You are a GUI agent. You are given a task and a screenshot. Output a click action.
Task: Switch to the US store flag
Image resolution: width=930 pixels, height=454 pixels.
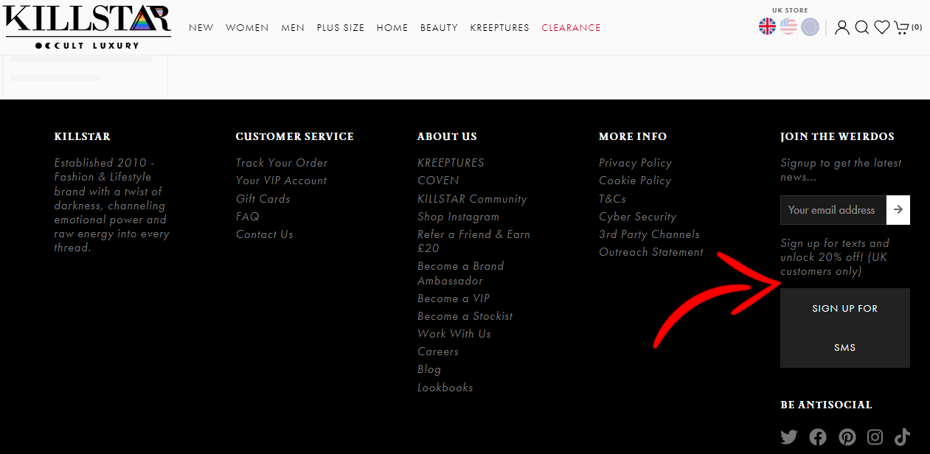788,27
